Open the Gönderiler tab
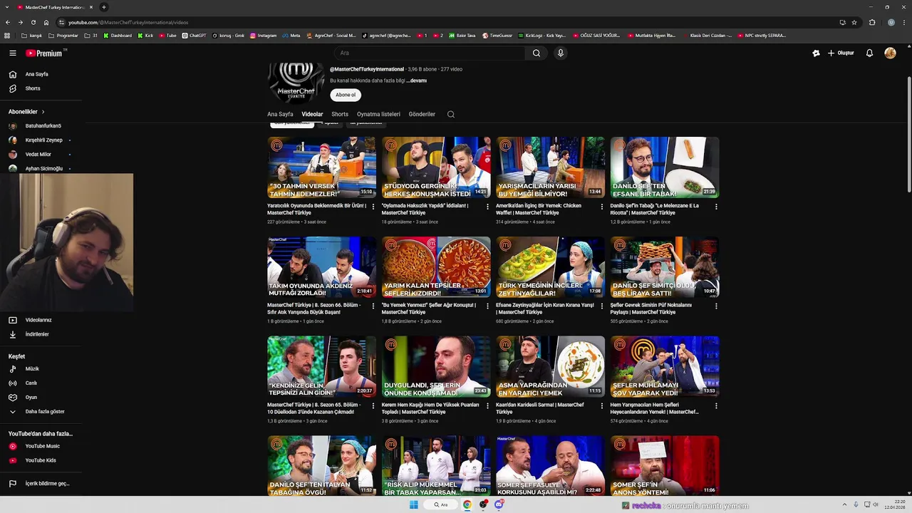912x513 pixels. [422, 114]
